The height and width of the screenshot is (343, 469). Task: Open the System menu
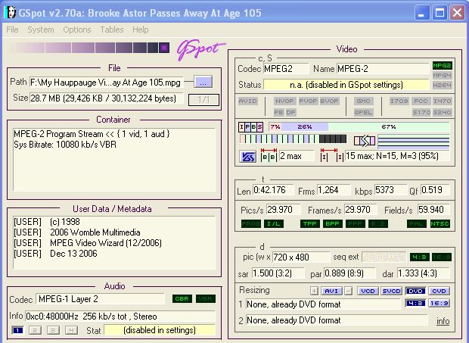41,30
